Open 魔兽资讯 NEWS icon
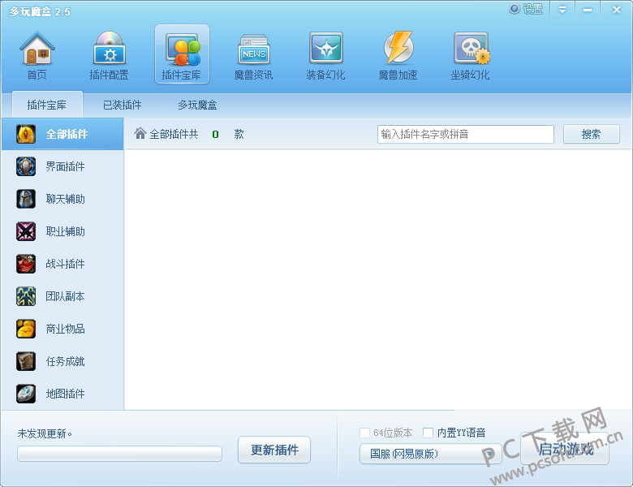This screenshot has width=633, height=487. [x=254, y=50]
